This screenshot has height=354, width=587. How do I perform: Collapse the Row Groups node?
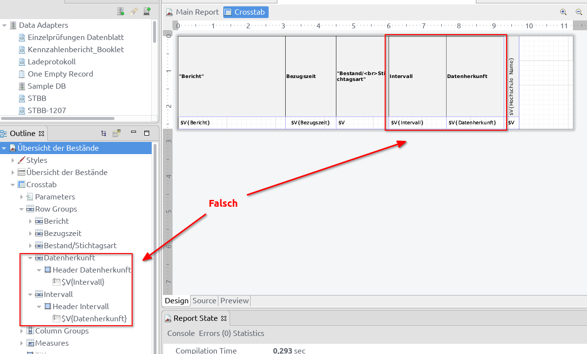pos(21,209)
